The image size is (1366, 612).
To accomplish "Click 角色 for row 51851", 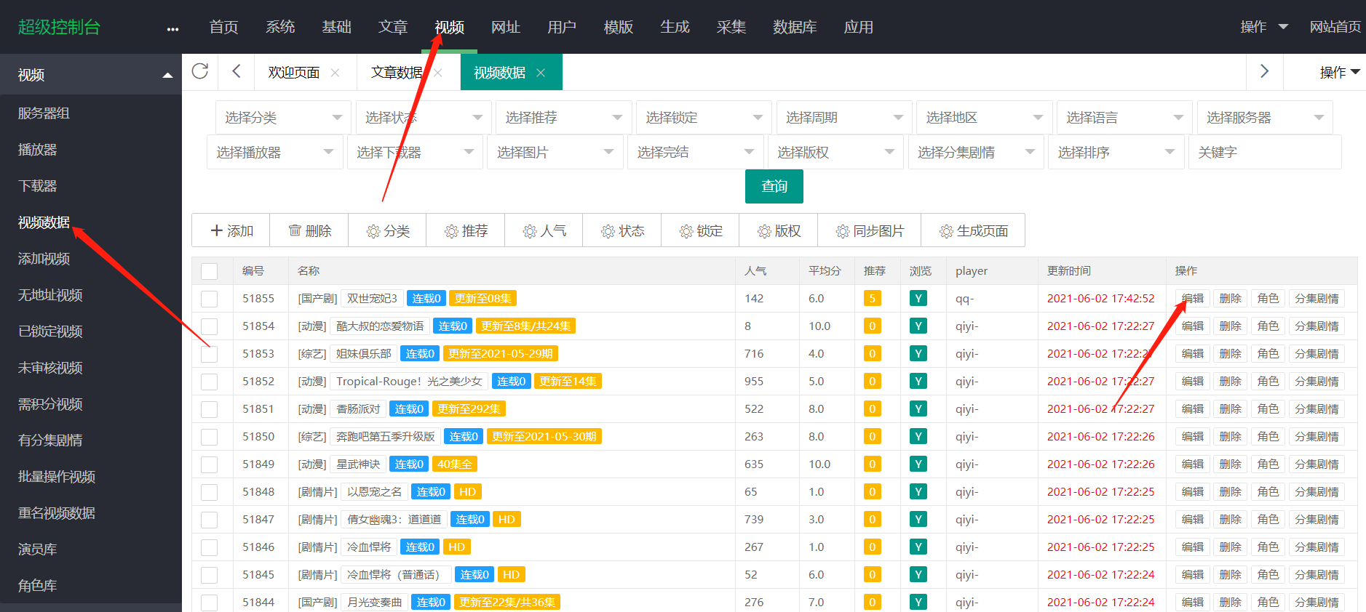I will (x=1268, y=408).
